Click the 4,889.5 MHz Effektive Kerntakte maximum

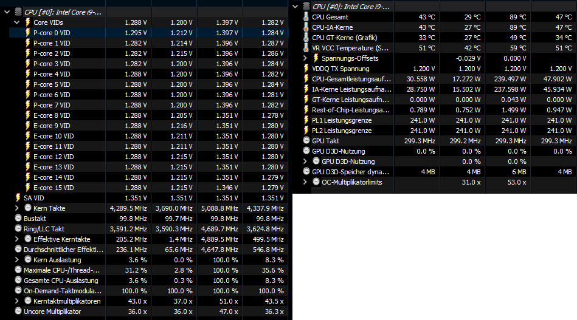click(219, 239)
